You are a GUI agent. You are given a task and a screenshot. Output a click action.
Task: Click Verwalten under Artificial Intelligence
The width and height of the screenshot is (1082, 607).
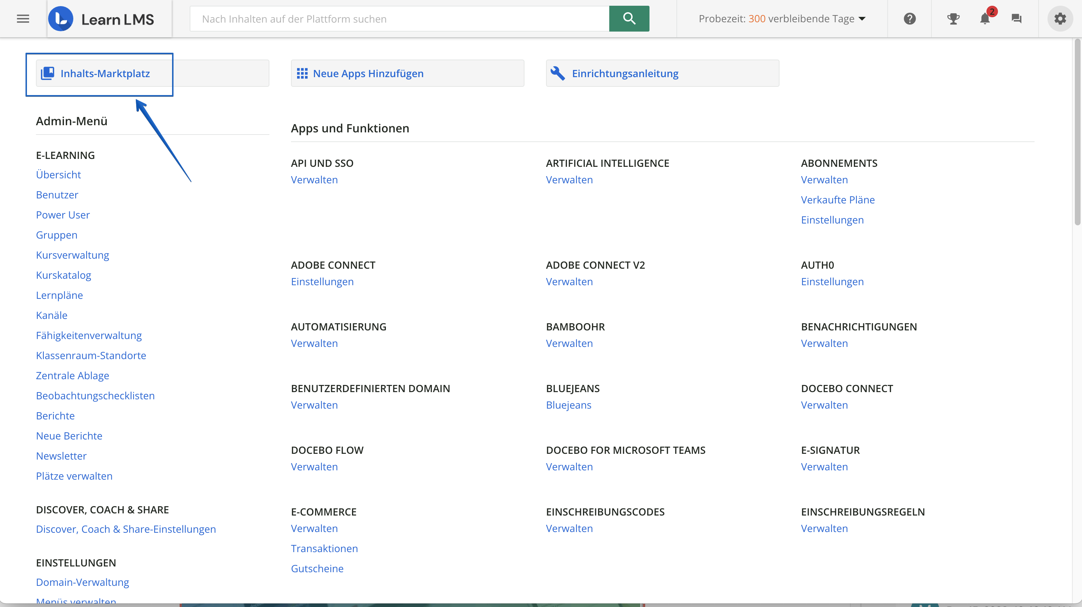pos(569,179)
